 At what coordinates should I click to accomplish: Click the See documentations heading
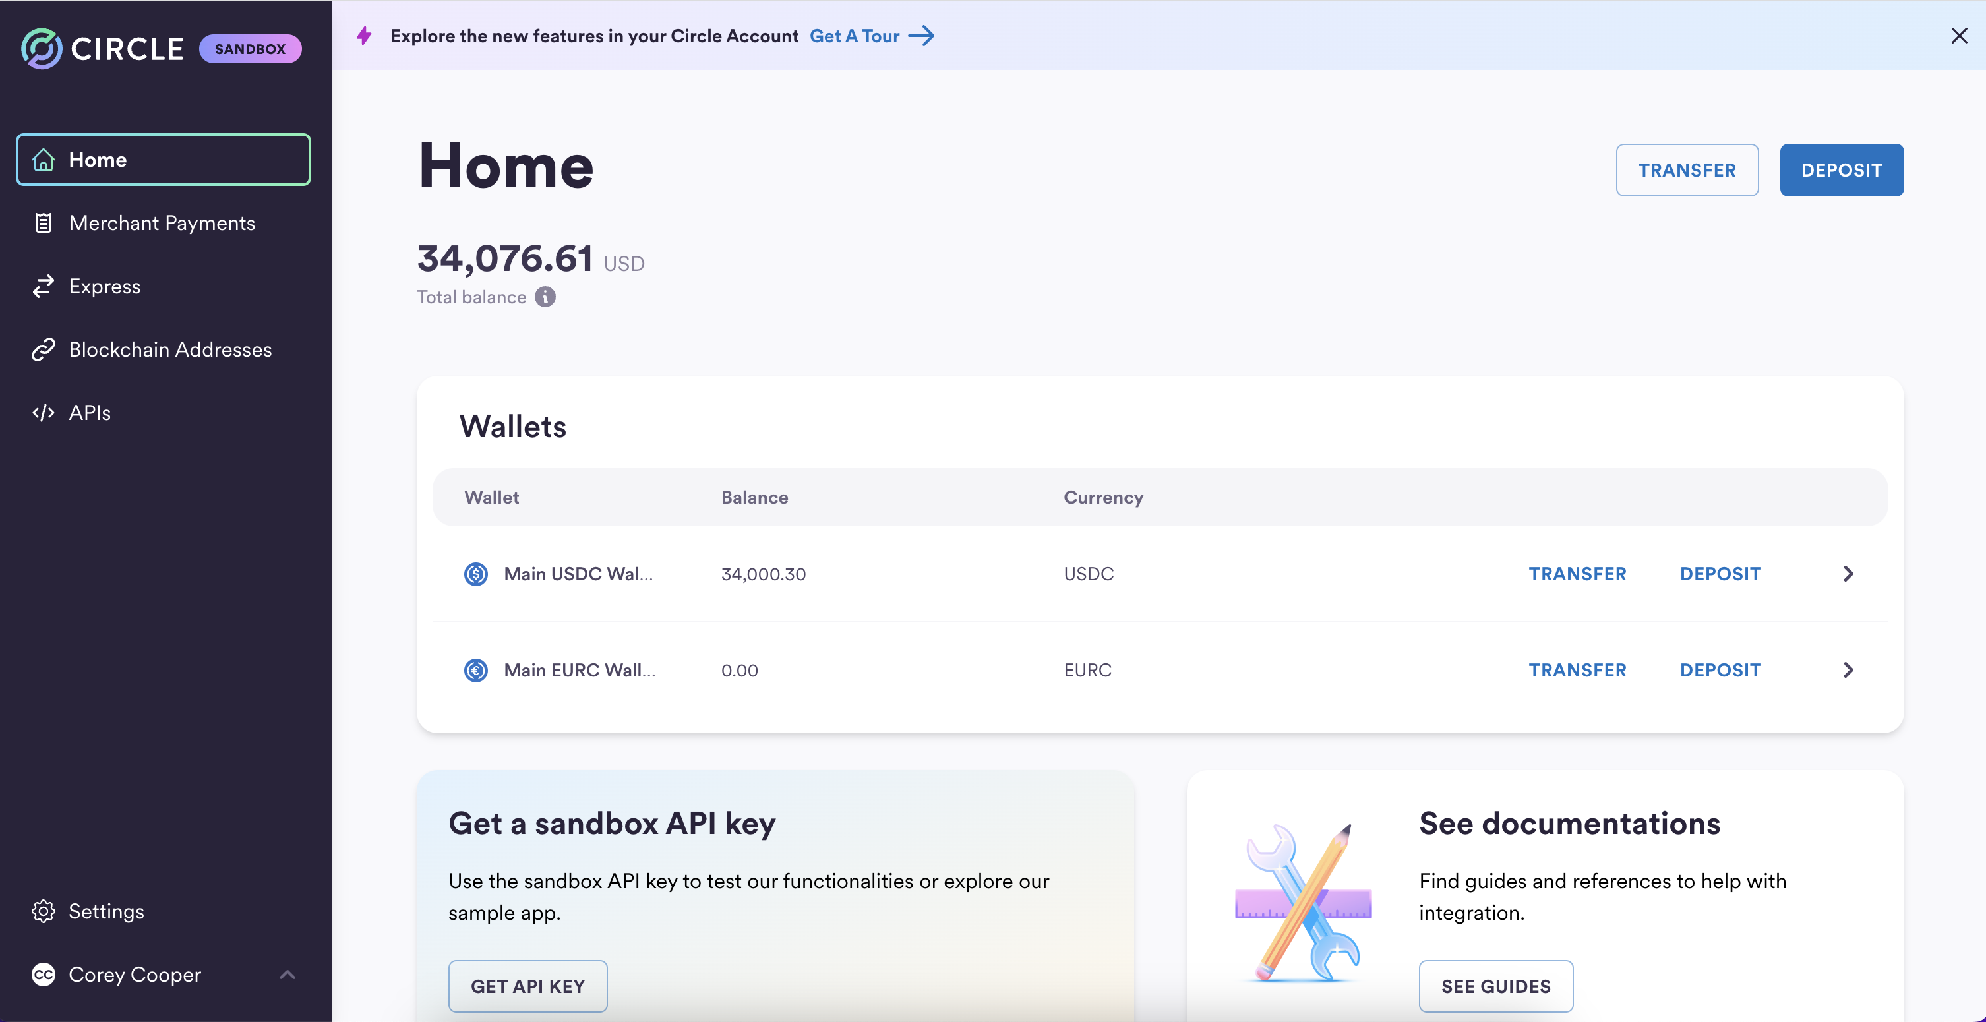1570,823
